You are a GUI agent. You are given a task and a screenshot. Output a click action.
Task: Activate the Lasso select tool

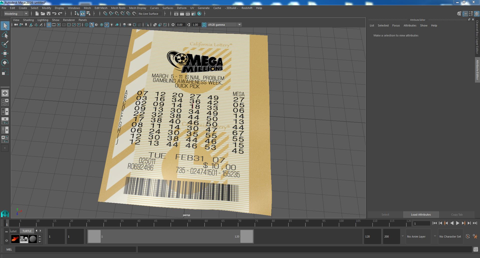point(5,35)
